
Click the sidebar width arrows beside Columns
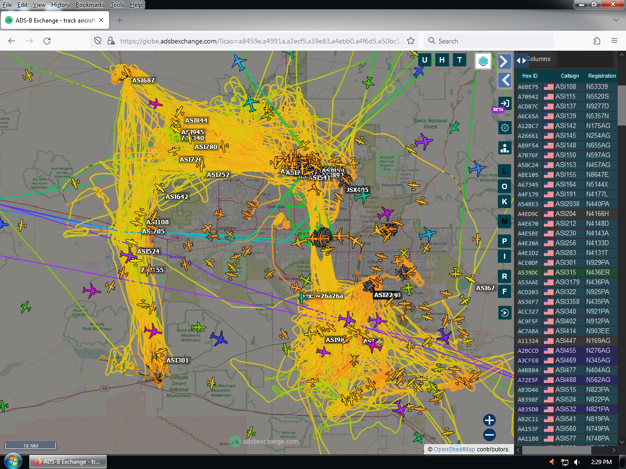pyautogui.click(x=521, y=61)
